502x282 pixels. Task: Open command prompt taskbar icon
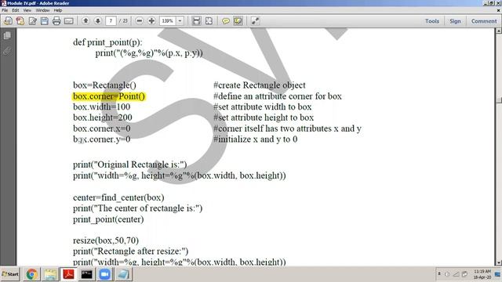coord(87,274)
